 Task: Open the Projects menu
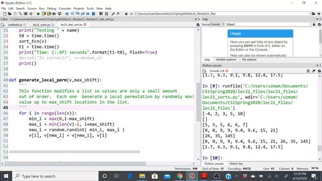(78, 9)
